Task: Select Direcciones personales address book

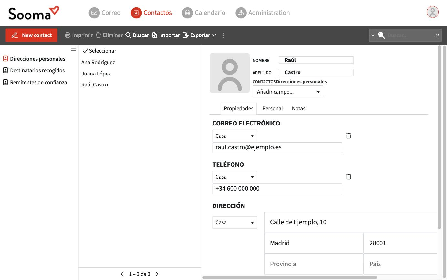Action: tap(34, 59)
